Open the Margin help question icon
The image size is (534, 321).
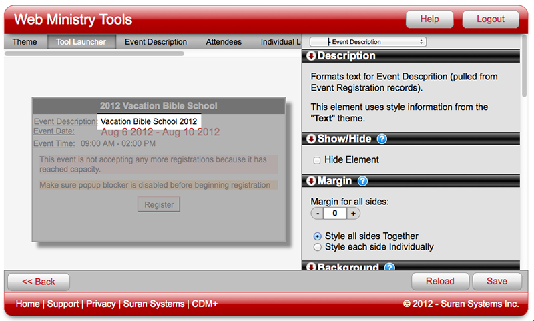362,181
